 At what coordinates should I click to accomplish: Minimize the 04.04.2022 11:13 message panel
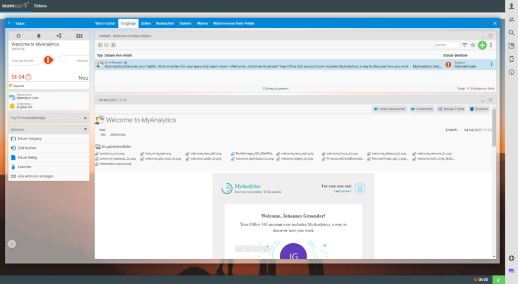pos(483,100)
